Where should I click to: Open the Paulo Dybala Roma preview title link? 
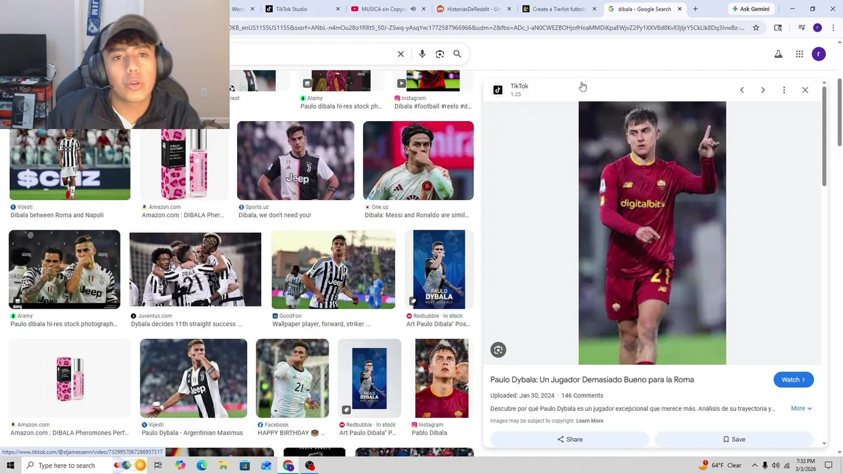[592, 380]
